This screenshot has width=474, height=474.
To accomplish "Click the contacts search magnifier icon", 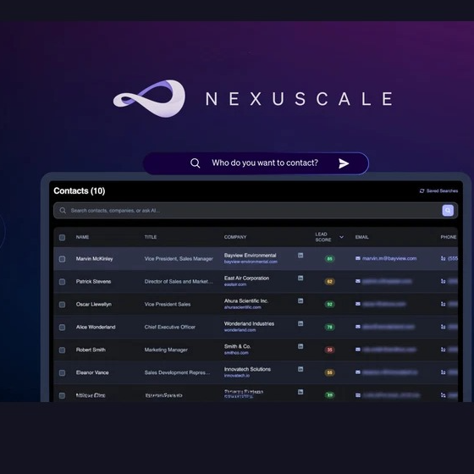I will tap(63, 211).
